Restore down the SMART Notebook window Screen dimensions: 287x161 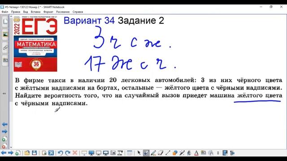click(271, 7)
